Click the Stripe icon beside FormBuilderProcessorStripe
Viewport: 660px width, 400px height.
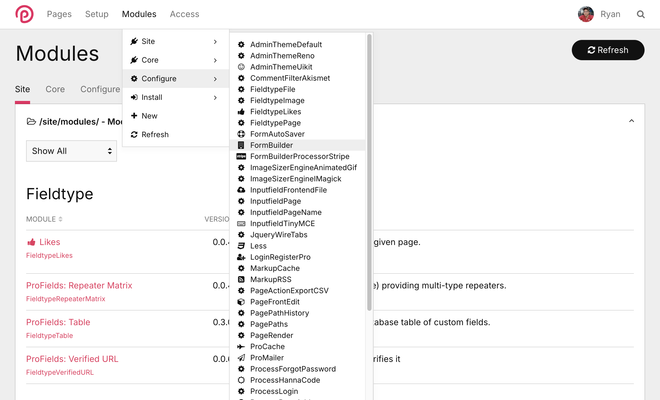click(241, 156)
